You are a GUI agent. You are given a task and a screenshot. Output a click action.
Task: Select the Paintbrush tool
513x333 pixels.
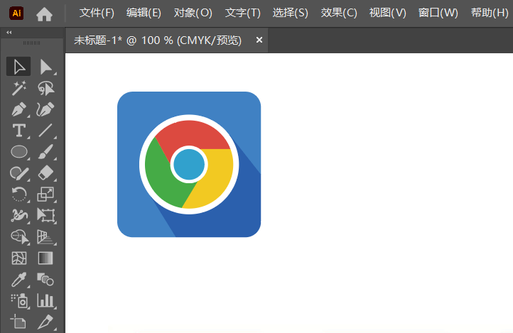tap(45, 152)
